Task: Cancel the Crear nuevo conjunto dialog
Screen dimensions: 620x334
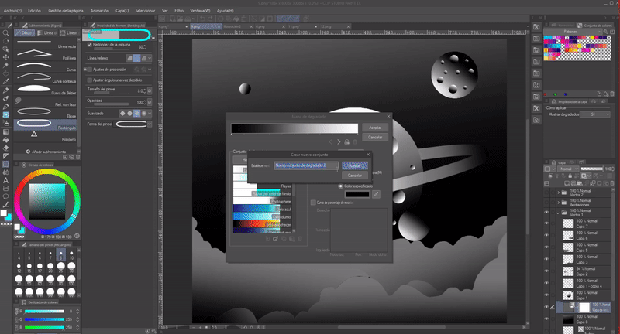Action: coord(354,176)
